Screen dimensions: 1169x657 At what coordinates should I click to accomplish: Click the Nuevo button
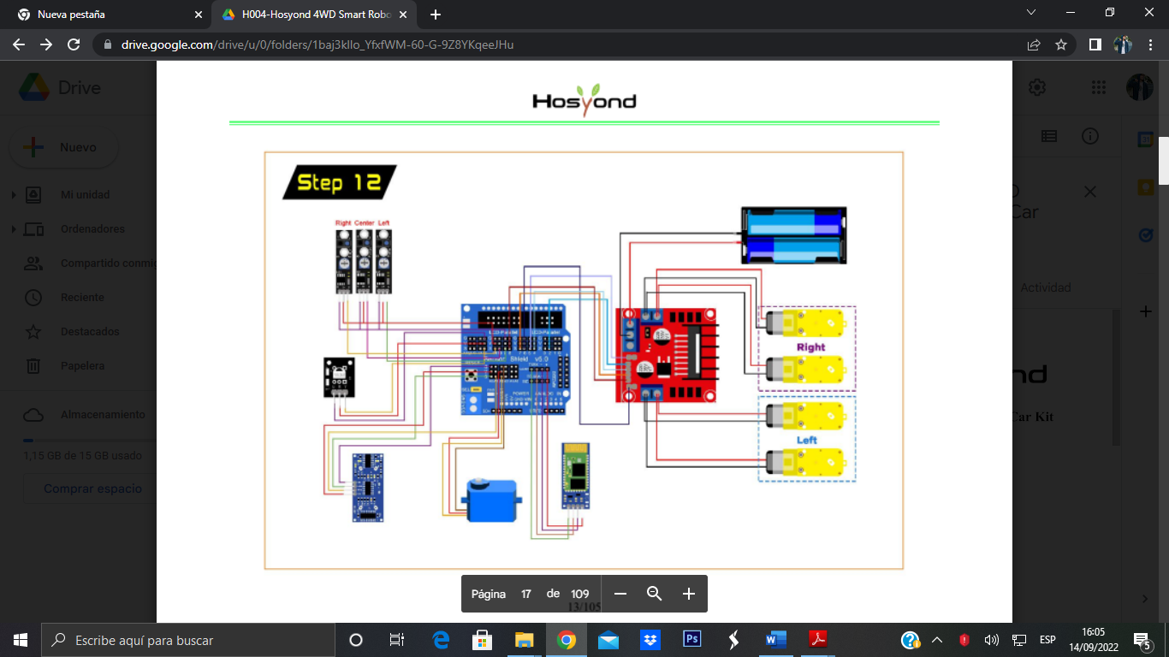(64, 147)
